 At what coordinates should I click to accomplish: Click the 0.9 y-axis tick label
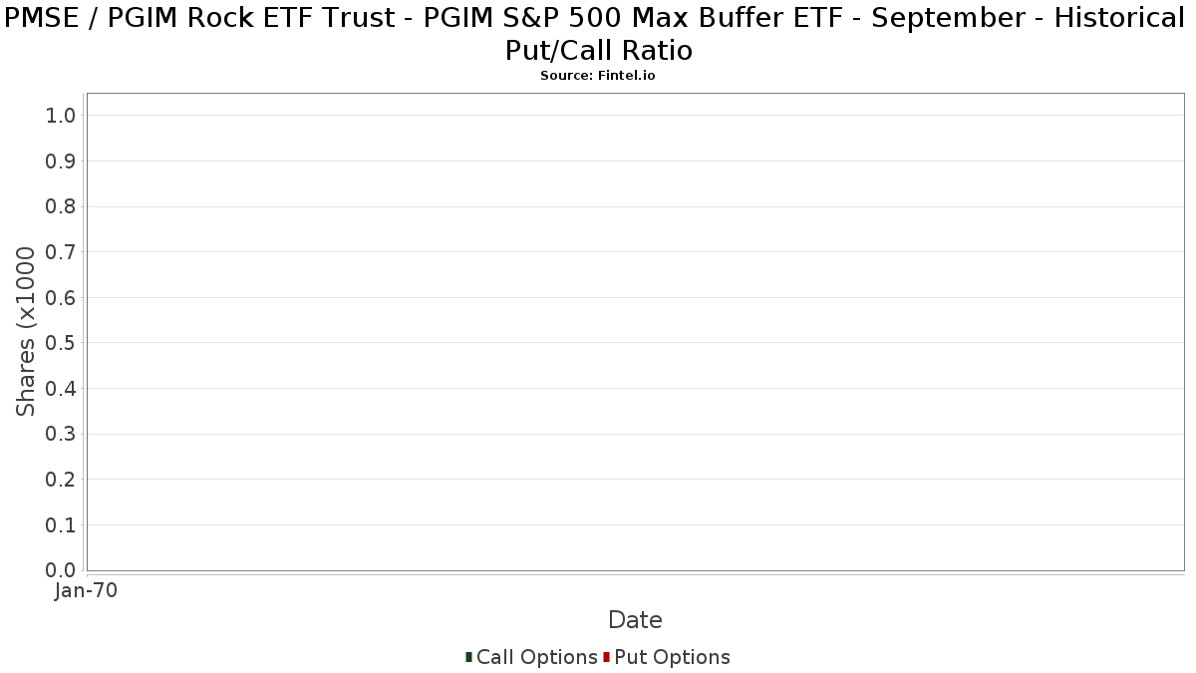[x=61, y=161]
